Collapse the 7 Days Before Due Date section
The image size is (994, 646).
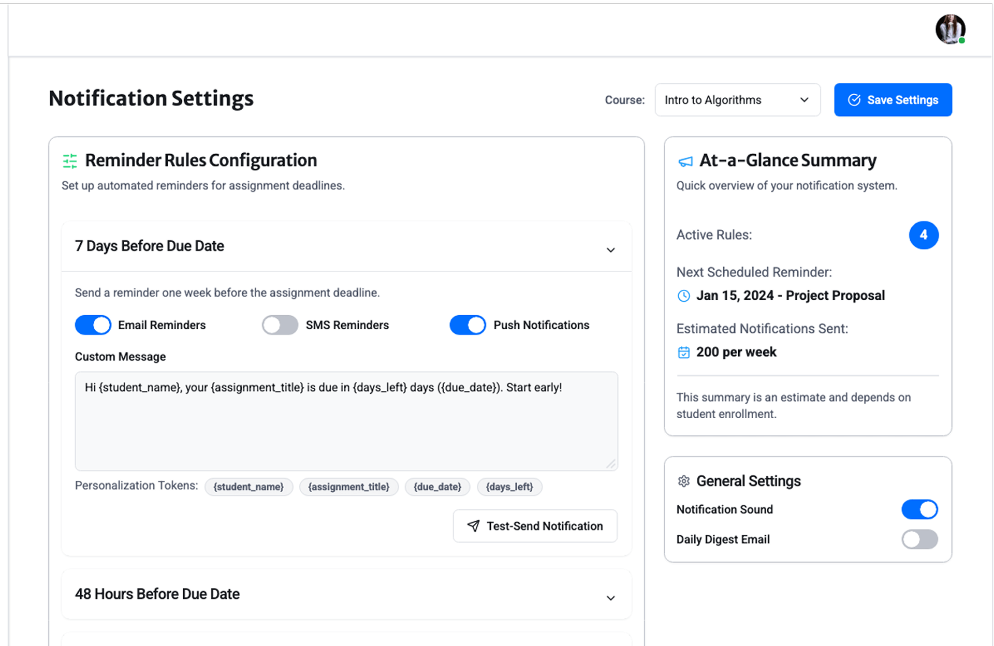coord(610,250)
